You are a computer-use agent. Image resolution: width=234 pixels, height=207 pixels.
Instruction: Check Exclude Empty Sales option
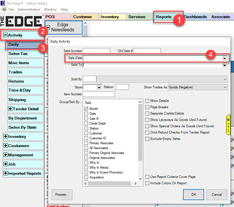(147, 139)
